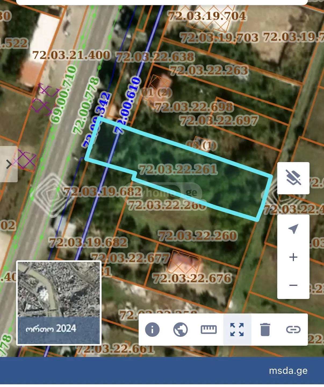Expand the side panel chevron
Screen dimensions: 324x387
point(9,164)
